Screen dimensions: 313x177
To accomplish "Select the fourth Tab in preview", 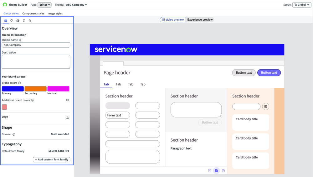I will (x=143, y=84).
